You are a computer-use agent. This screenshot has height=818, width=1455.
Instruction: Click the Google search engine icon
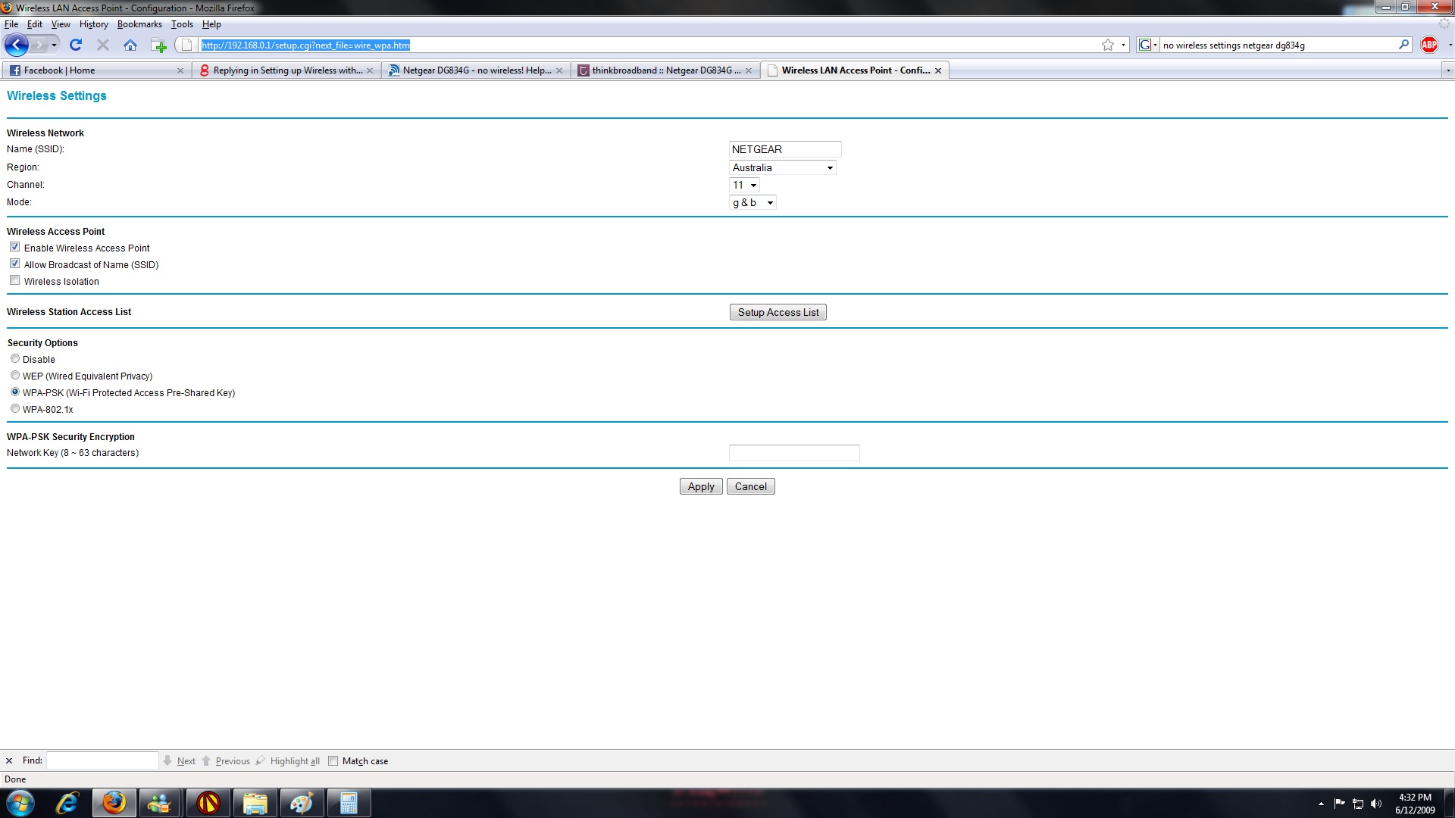click(x=1145, y=45)
